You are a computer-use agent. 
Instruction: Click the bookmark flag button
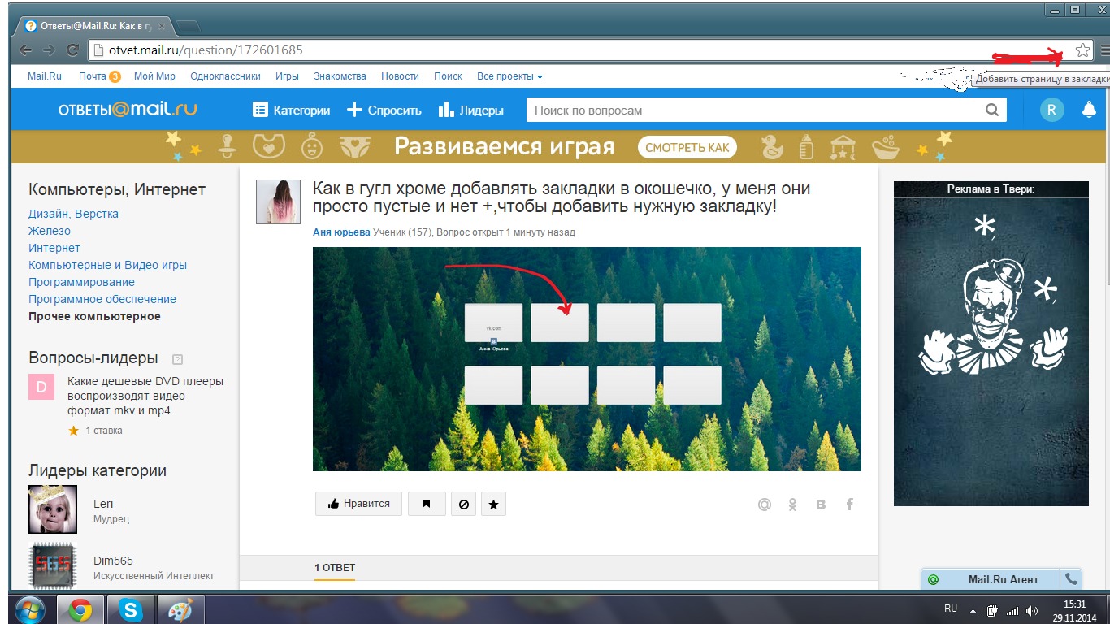tap(427, 504)
